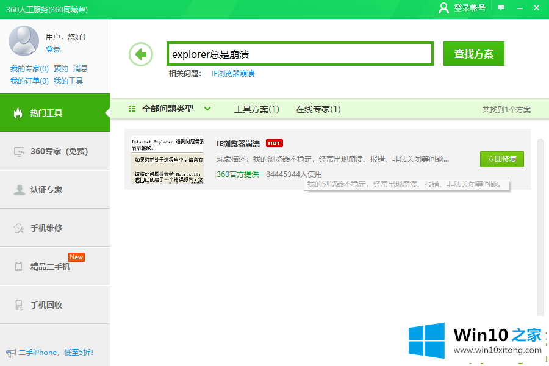This screenshot has width=549, height=366.
Task: Open the 我的订单(0) link
Action: [29, 81]
